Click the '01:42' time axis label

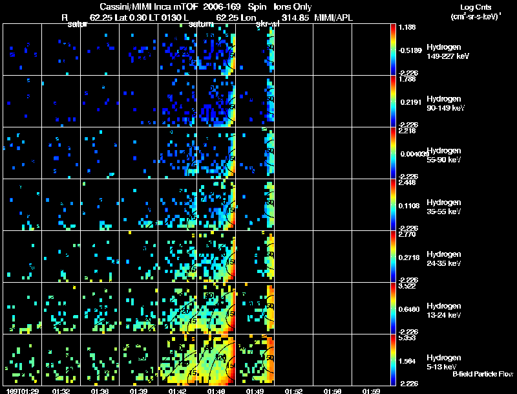pos(177,391)
